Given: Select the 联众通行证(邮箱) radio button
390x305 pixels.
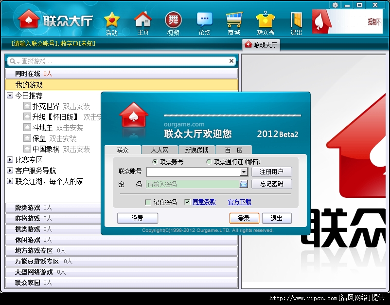Looking at the screenshot, I should click(209, 162).
